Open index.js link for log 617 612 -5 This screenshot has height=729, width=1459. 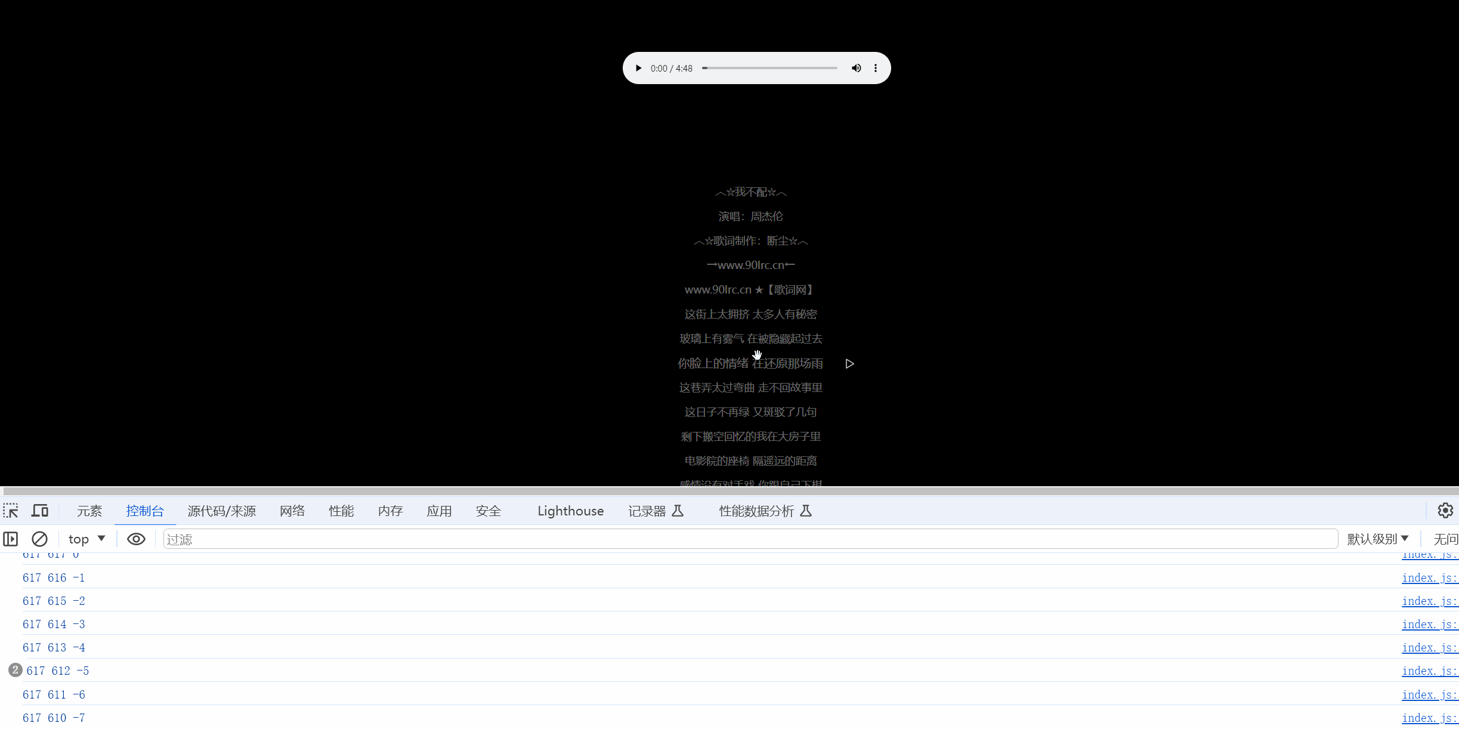[1430, 671]
